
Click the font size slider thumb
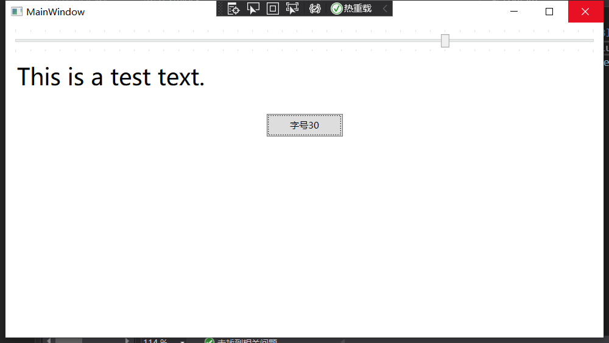[445, 40]
